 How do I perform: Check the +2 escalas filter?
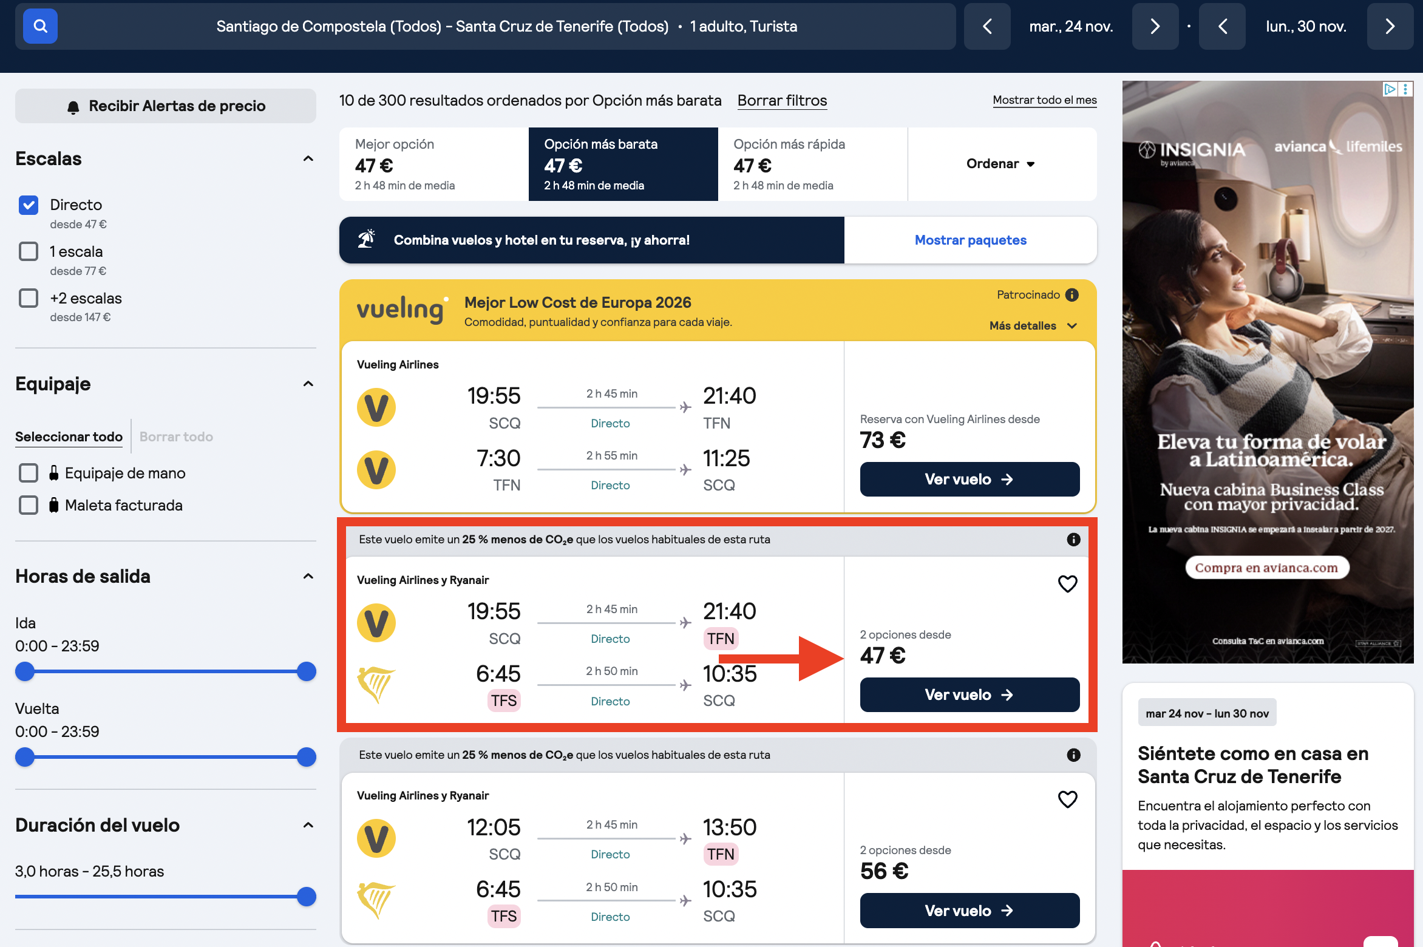click(29, 298)
